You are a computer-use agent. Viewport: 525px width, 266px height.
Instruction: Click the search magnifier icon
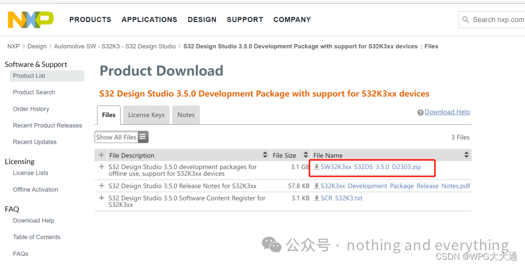tap(465, 20)
